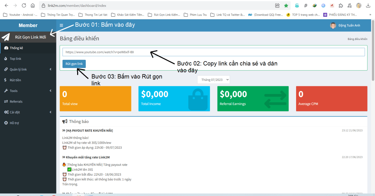The height and width of the screenshot is (196, 375).
Task: Open Referrals menu item
Action: pos(28,102)
